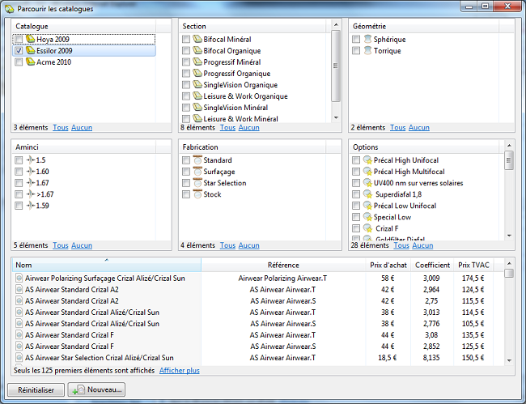Click the 1.60 aminci index icon

(x=31, y=172)
